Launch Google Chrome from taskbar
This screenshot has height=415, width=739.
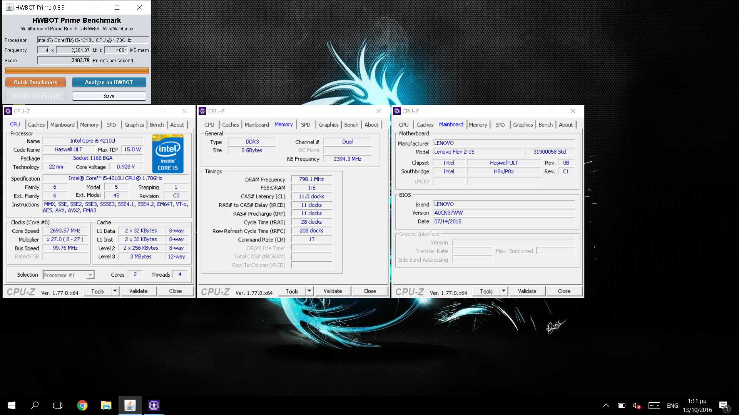click(82, 405)
